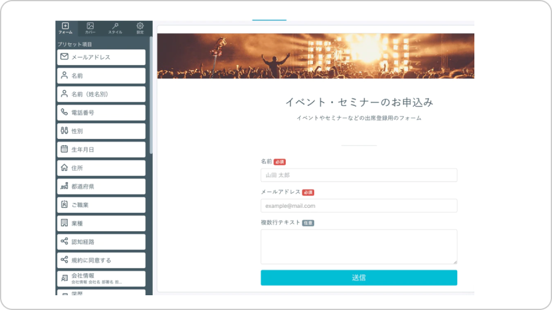Screen dimensions: 552x310
Task: Click the building icon beside 業種
Action: pos(64,223)
